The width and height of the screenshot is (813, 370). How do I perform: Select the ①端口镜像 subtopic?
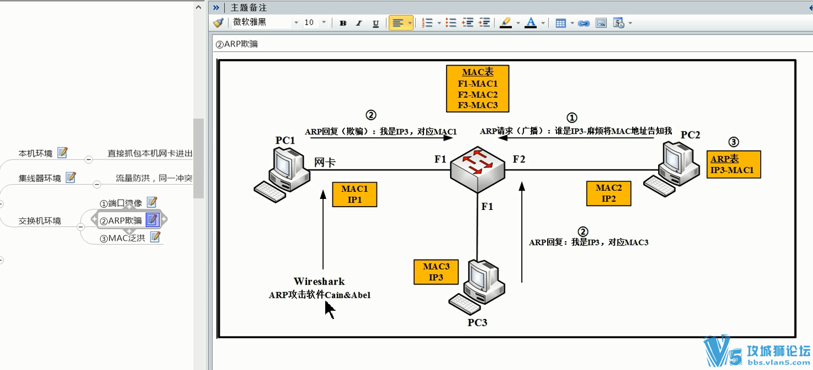[x=121, y=203]
